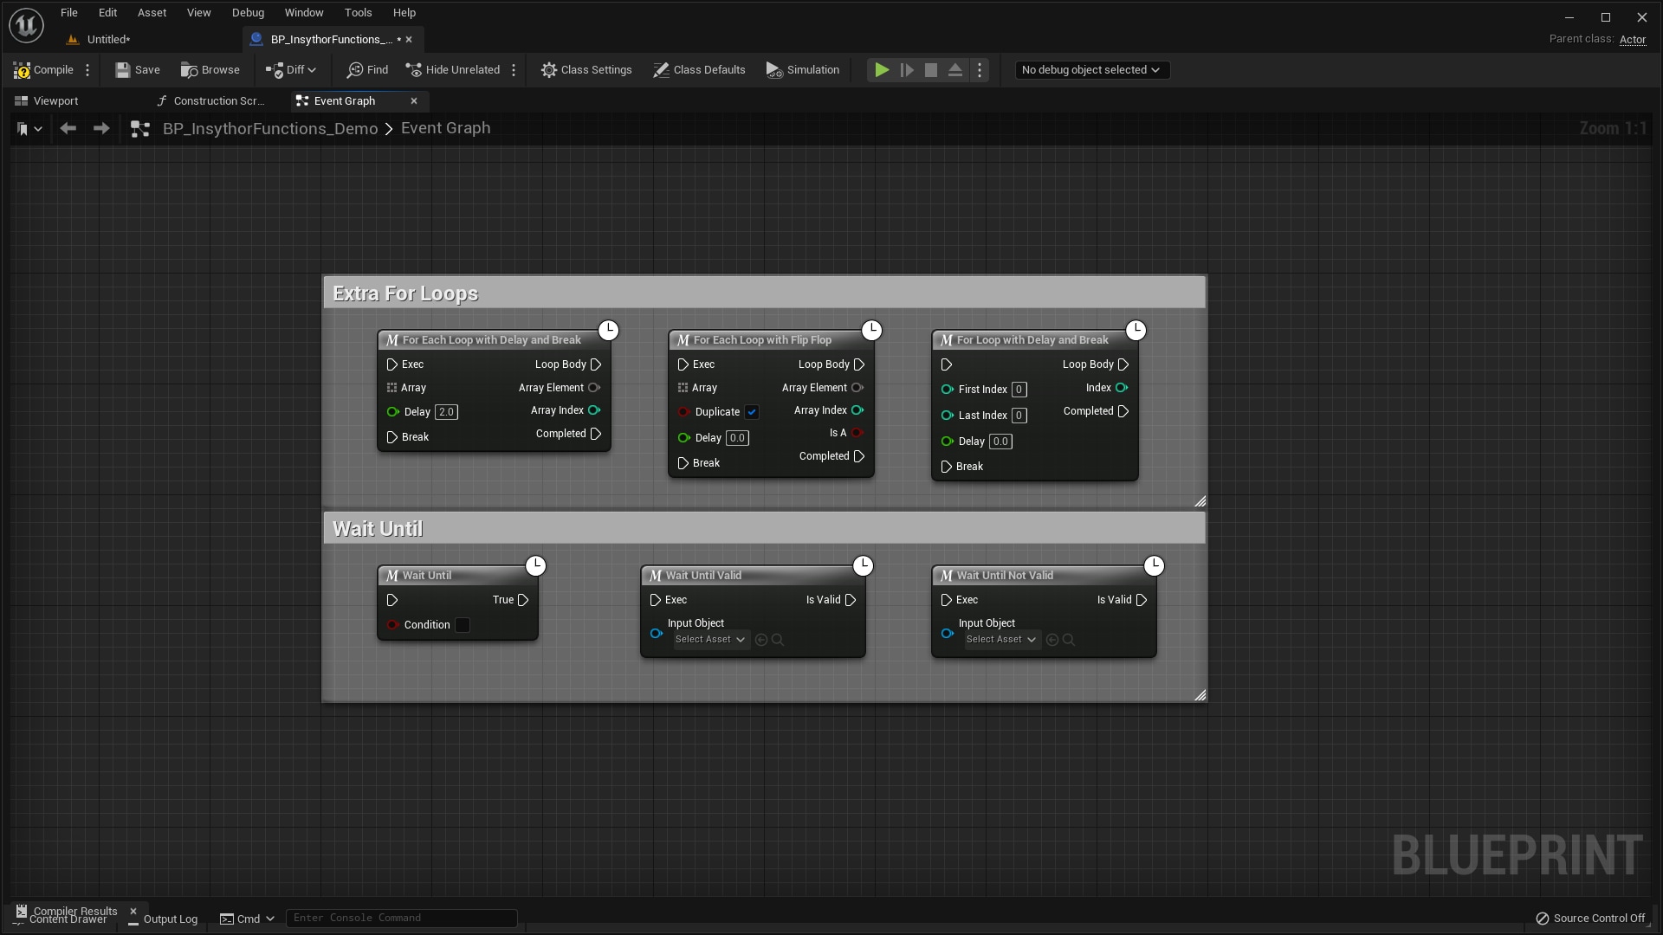
Task: Switch to the Untitled level tab
Action: 108,39
